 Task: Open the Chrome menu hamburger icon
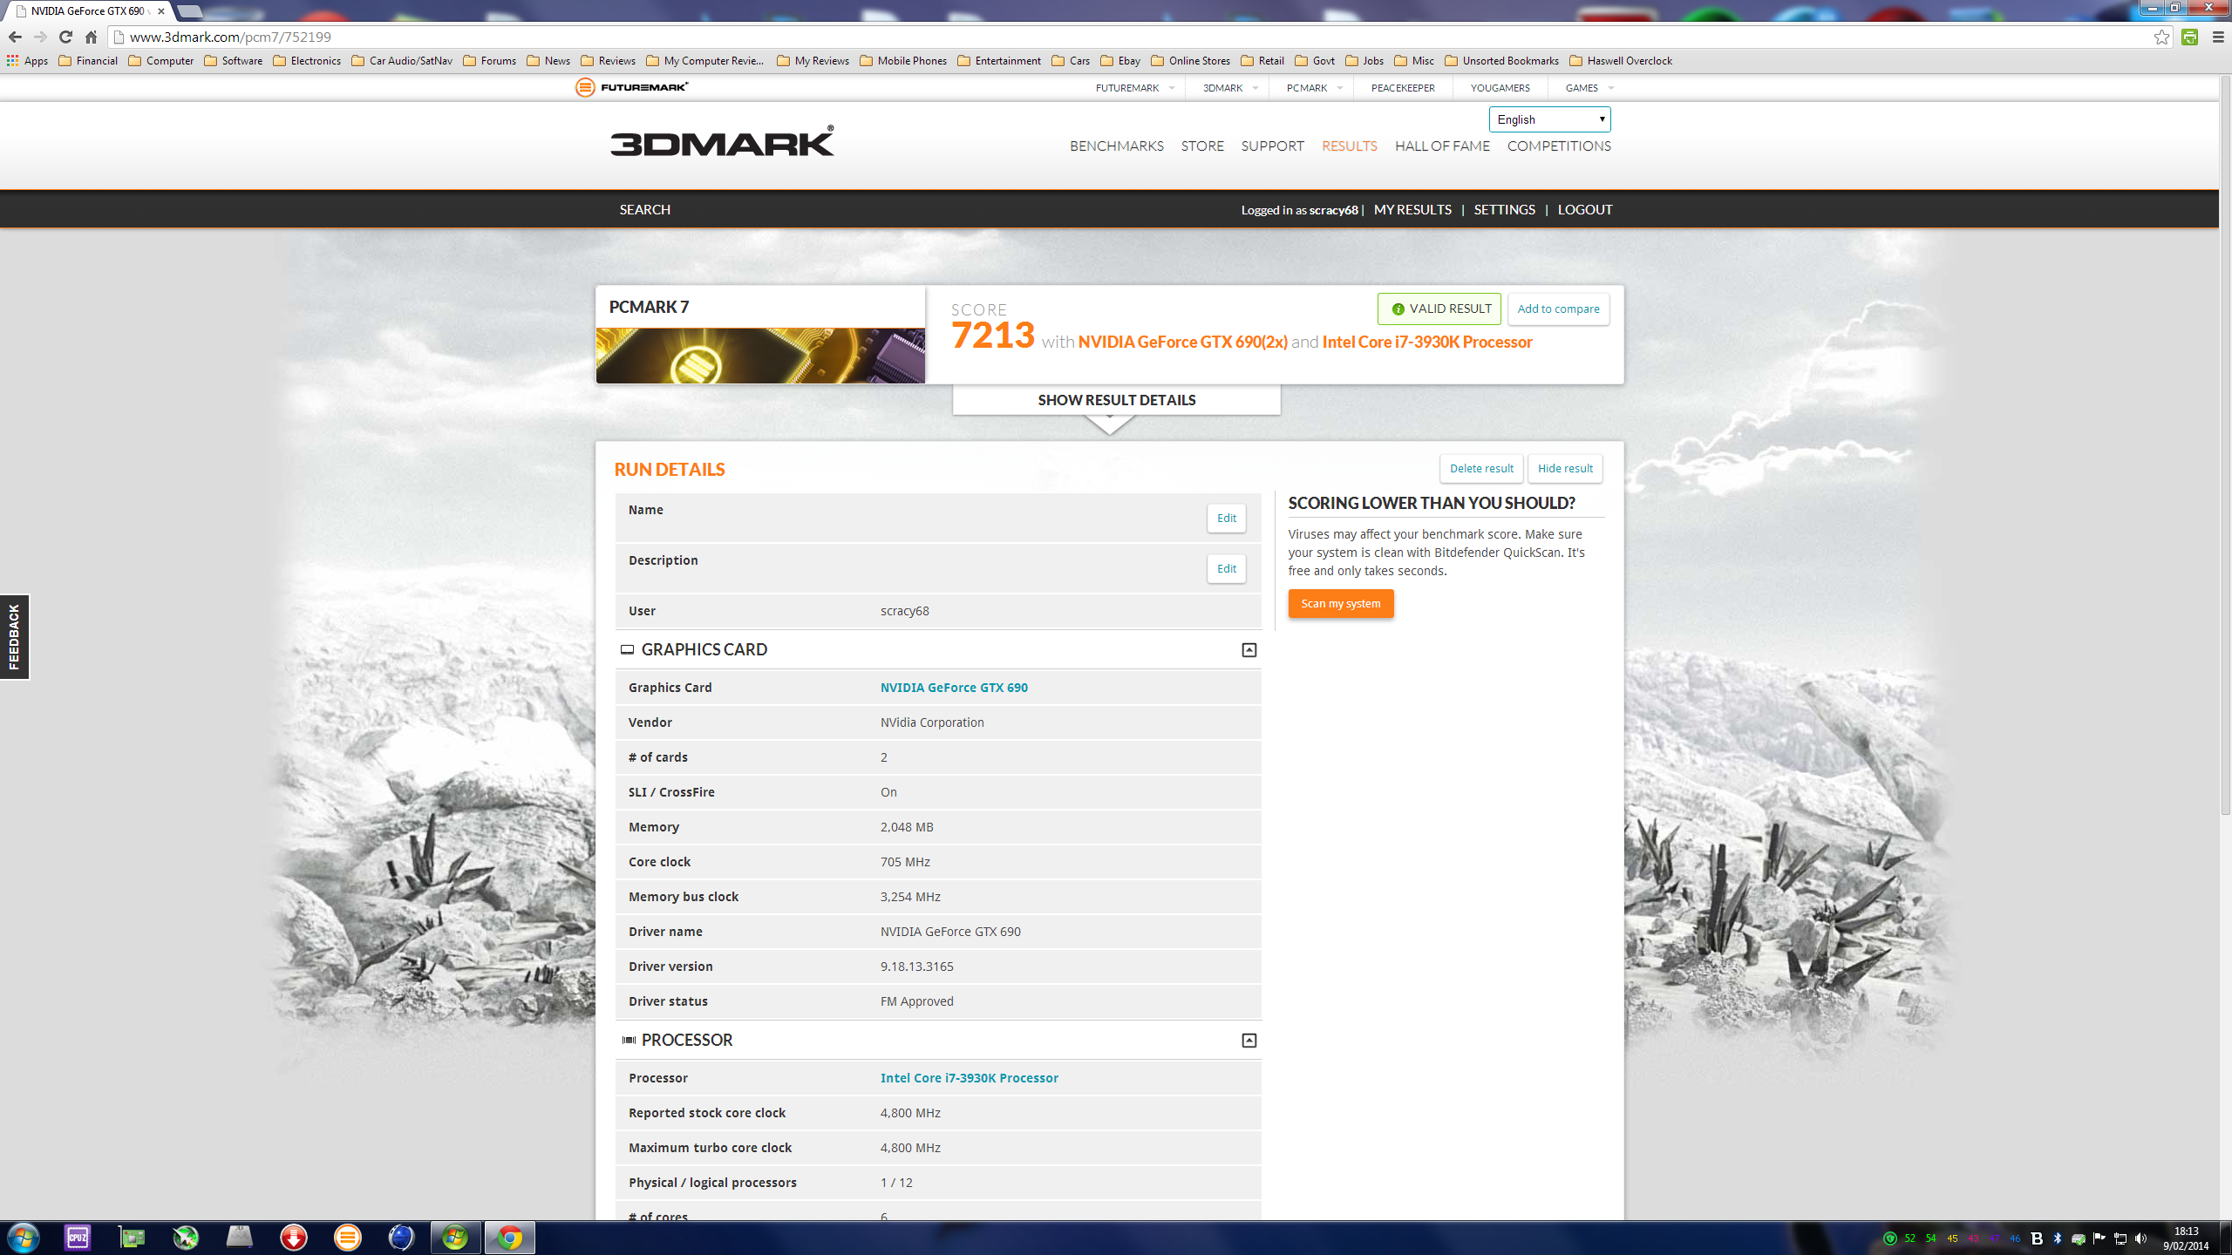click(x=2218, y=37)
